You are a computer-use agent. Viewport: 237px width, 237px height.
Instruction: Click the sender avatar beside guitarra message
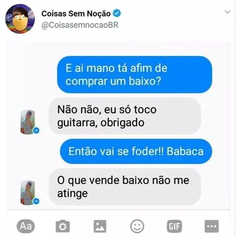pyautogui.click(x=28, y=122)
